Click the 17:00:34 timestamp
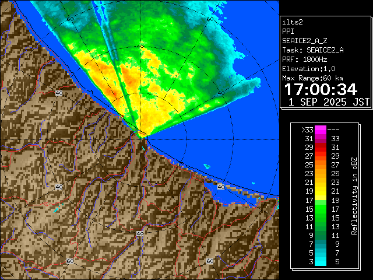This screenshot has height=280, width=373. [x=320, y=89]
